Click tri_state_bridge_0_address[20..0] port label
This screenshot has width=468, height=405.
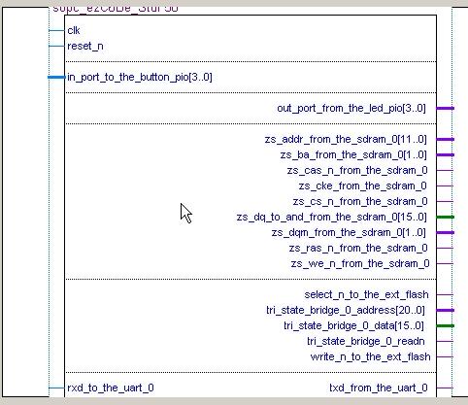(346, 310)
